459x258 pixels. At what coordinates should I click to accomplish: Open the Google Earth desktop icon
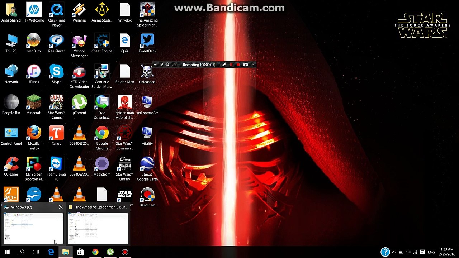coord(147,169)
